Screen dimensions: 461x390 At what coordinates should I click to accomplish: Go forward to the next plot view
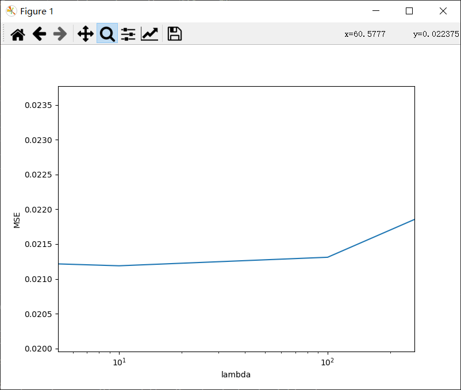coord(60,34)
